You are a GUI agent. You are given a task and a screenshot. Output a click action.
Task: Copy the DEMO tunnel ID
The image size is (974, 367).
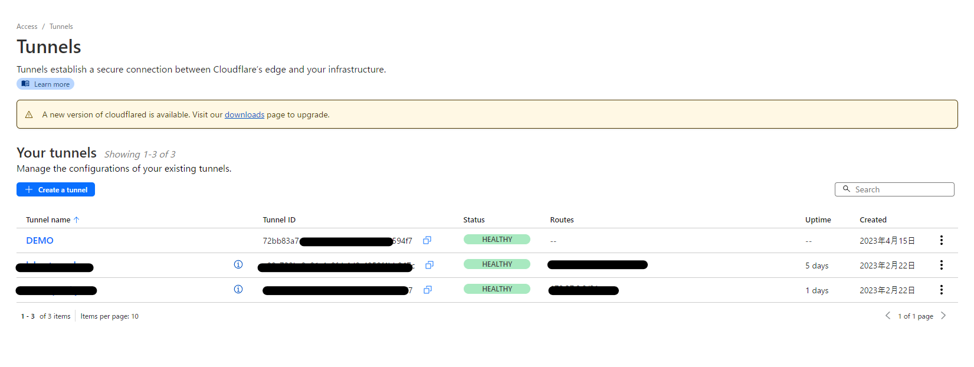427,240
